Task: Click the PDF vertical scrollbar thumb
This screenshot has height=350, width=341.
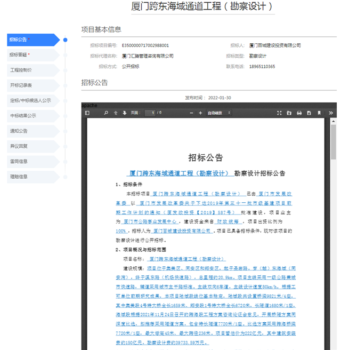Action: [334, 142]
